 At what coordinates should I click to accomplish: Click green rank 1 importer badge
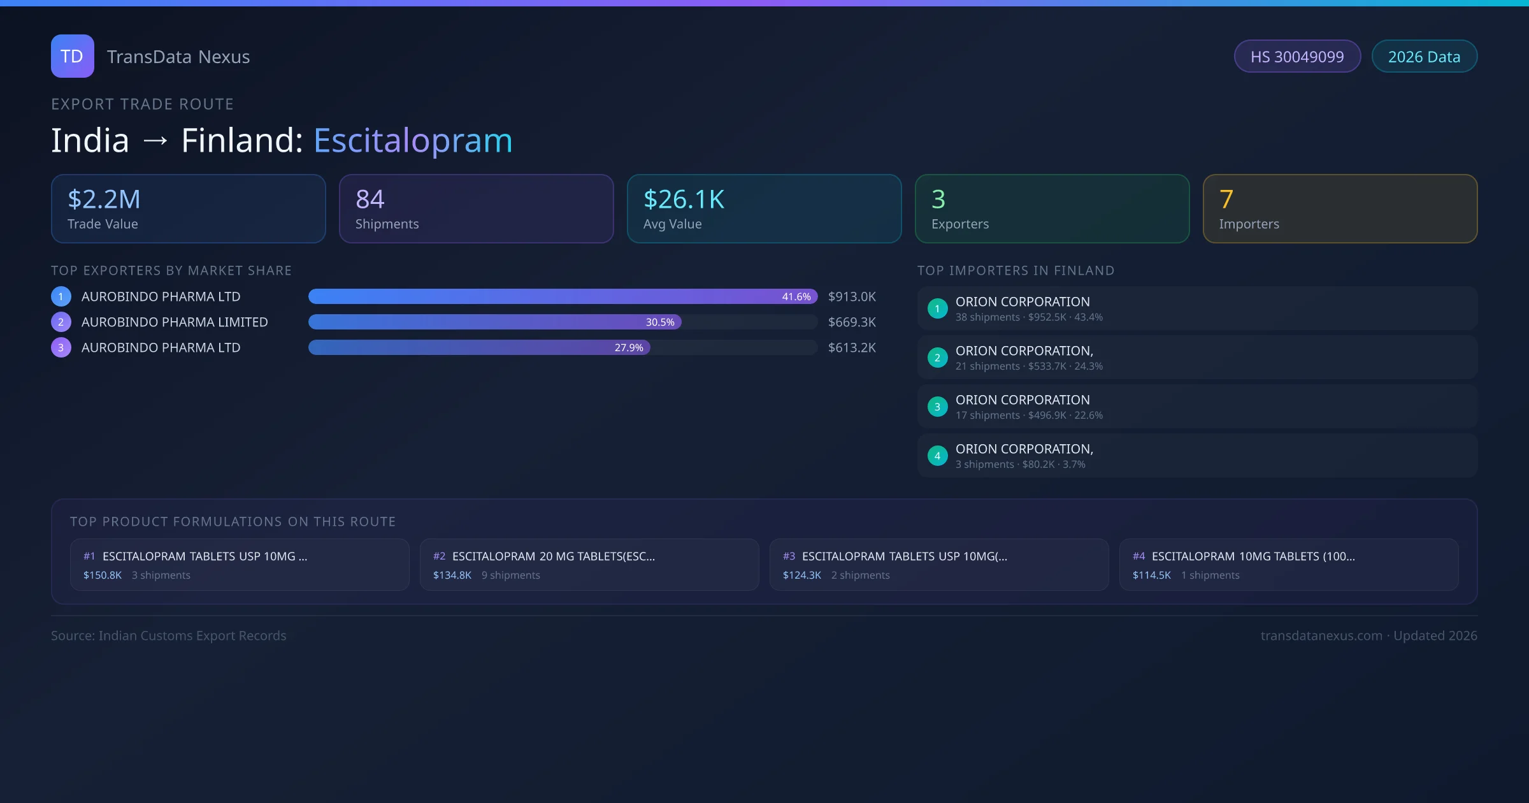[937, 308]
